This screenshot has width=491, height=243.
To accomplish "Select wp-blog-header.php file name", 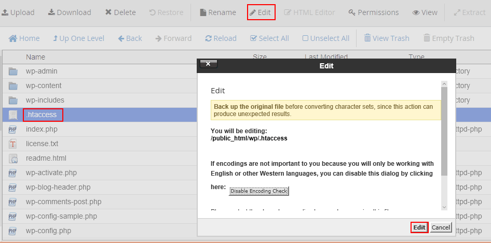I will pos(58,188).
